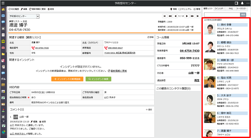Open the blue database icon in the sidebar
The image size is (251, 138).
coord(3,15)
